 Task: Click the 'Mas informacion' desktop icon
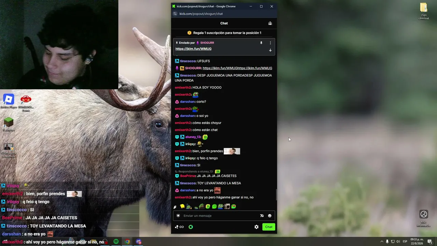pos(424,218)
